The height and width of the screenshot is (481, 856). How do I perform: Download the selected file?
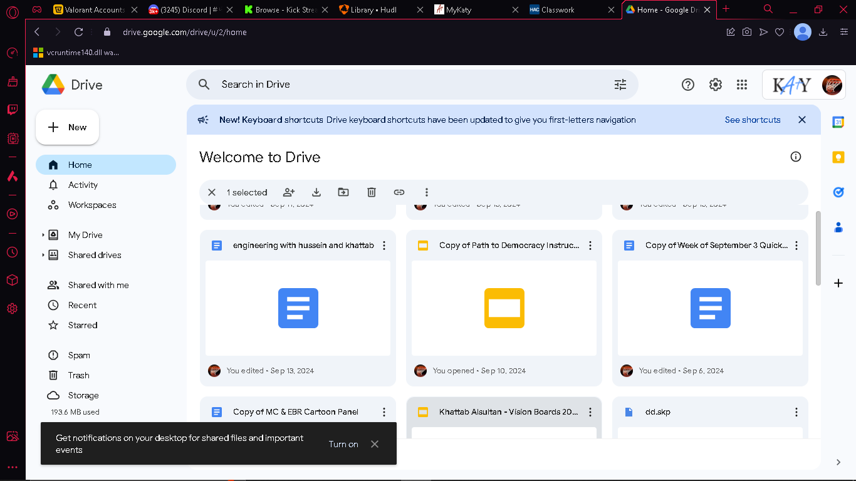[x=316, y=192]
